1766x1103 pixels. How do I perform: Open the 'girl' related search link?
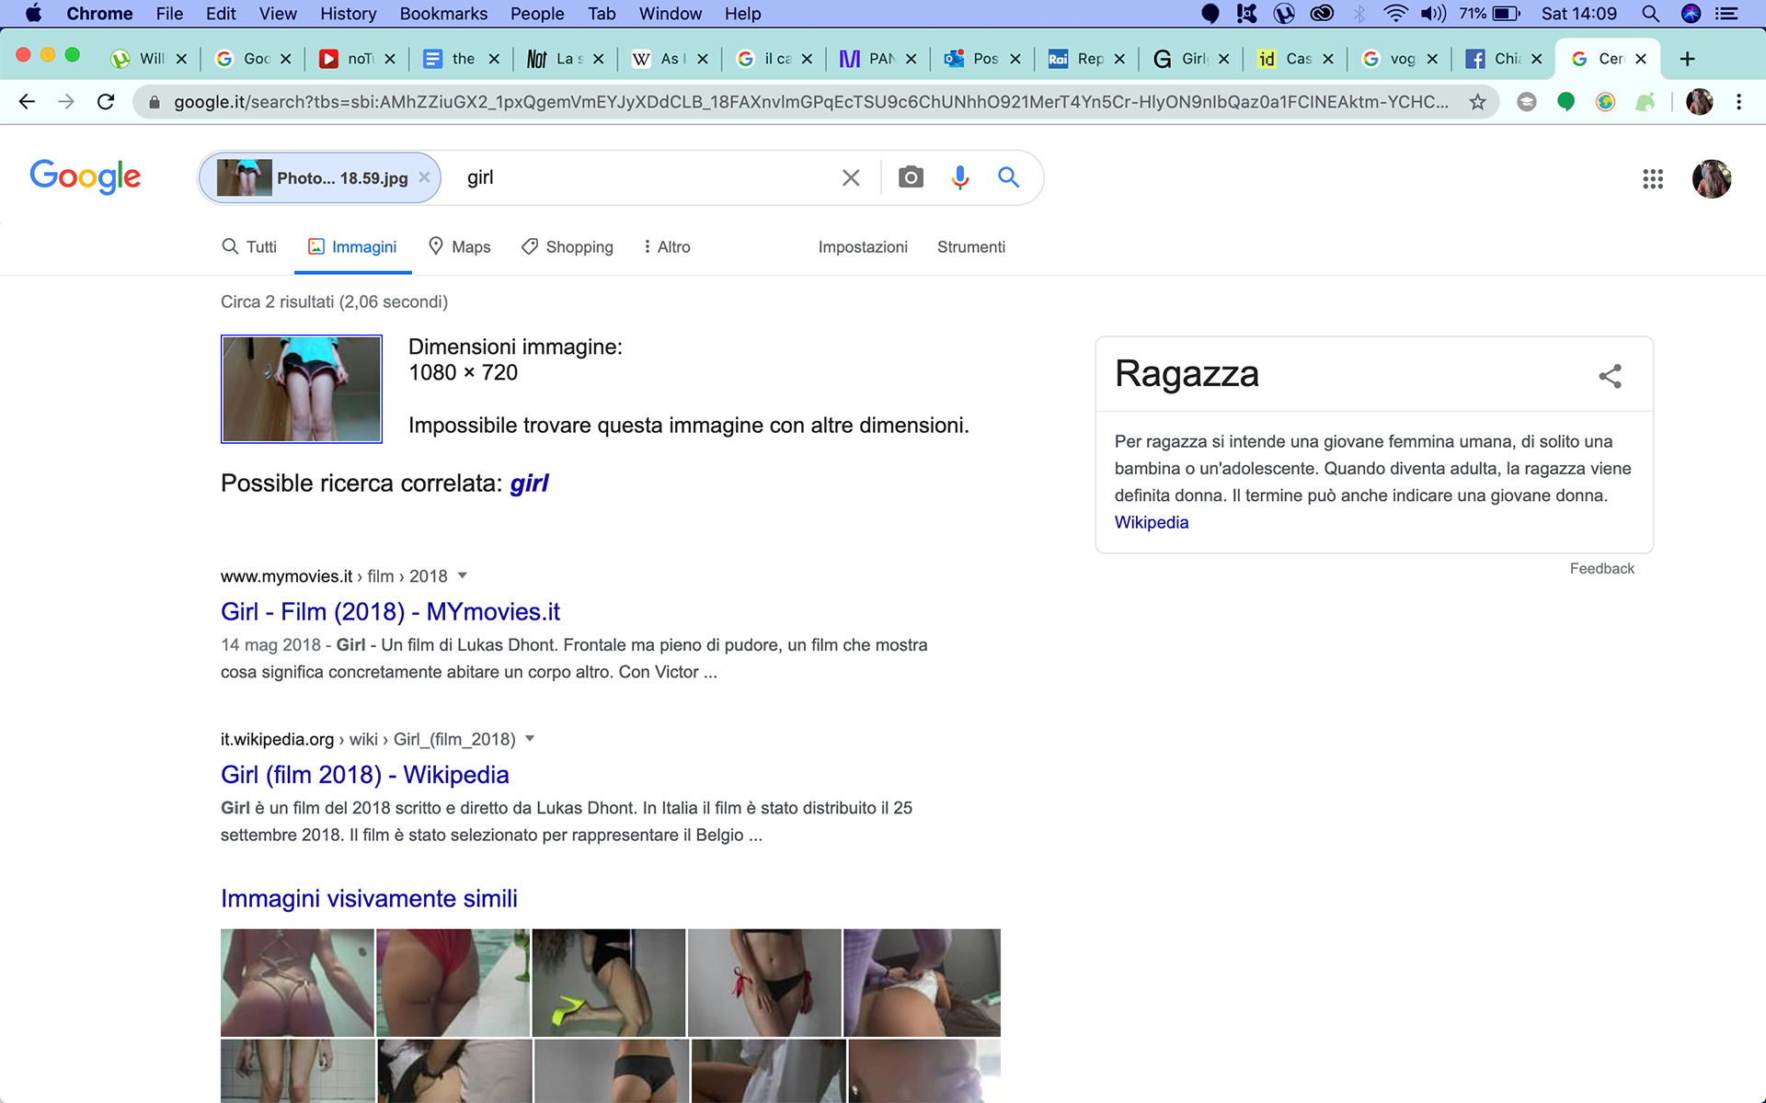point(529,483)
